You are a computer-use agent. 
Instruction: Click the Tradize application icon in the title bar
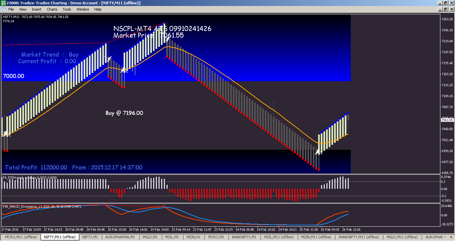(x=3, y=3)
